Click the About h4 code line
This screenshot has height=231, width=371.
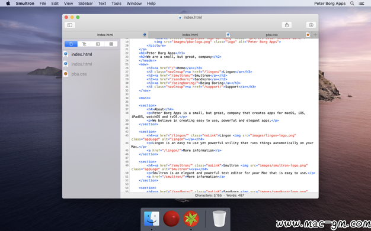pyautogui.click(x=160, y=109)
